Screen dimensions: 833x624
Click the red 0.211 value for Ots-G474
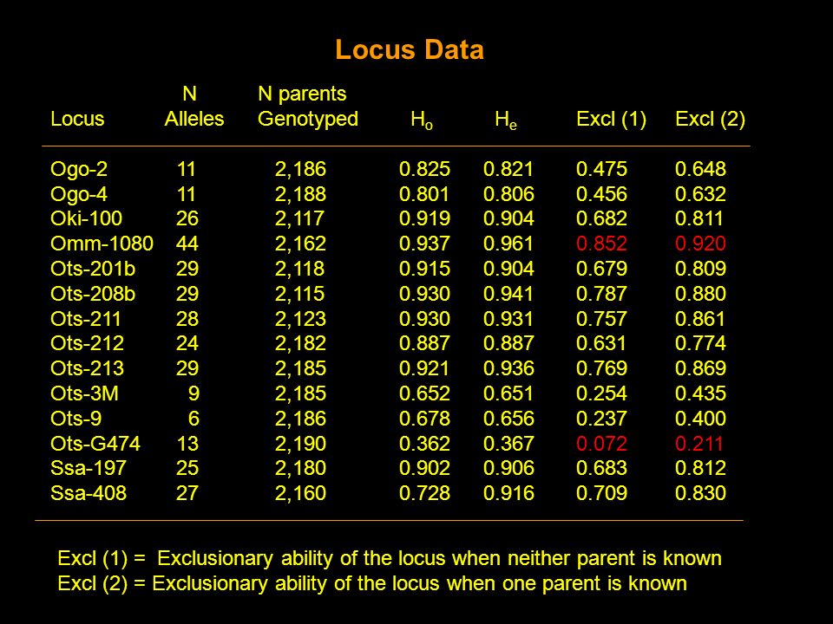click(699, 444)
